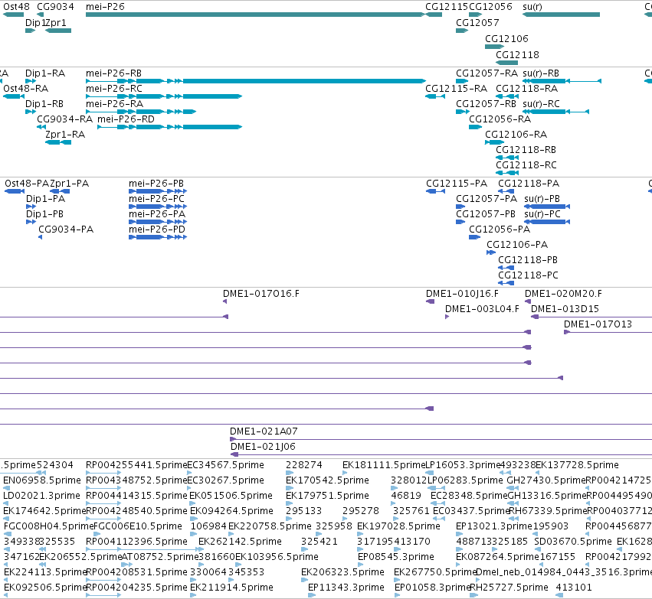Select the CG9034-PA protein label
652x599 pixels.
click(x=66, y=230)
